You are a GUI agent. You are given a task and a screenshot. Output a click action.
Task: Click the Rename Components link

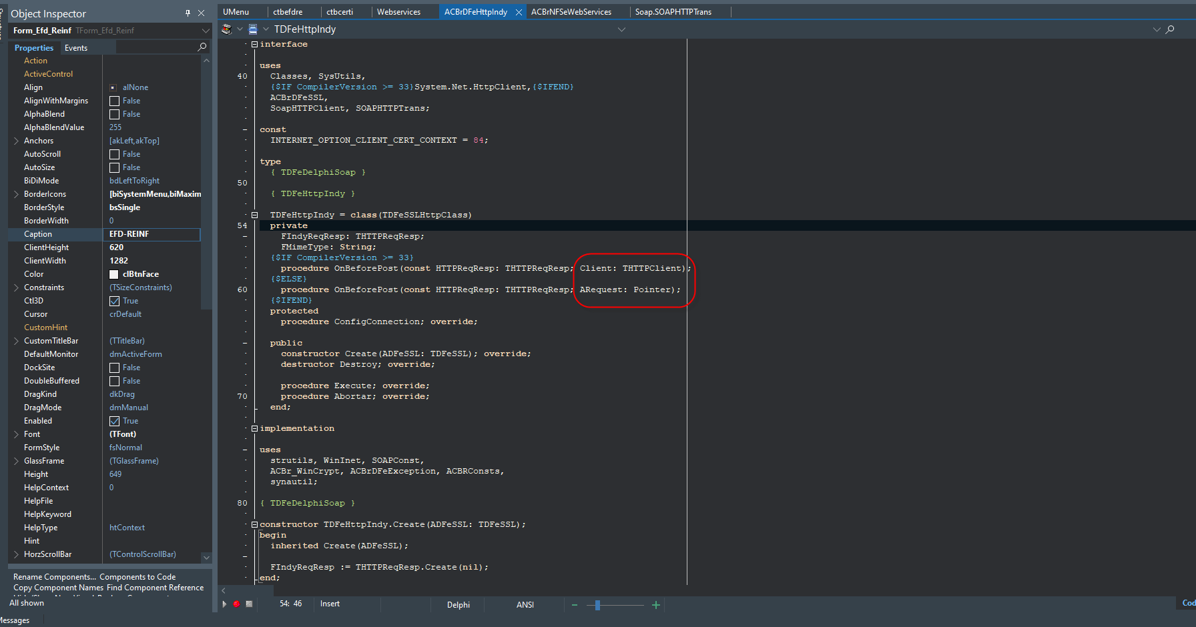(55, 577)
